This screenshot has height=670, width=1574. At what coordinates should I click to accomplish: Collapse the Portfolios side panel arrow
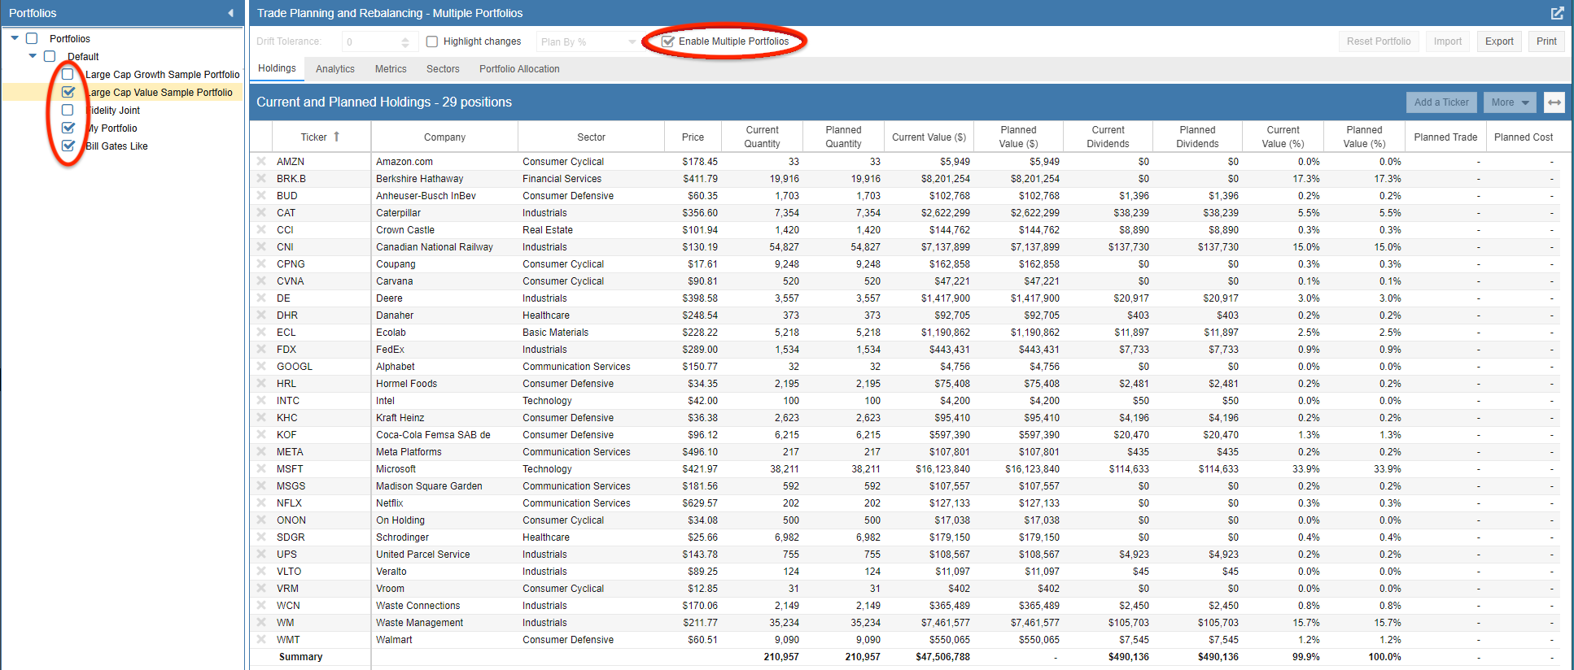pyautogui.click(x=230, y=13)
